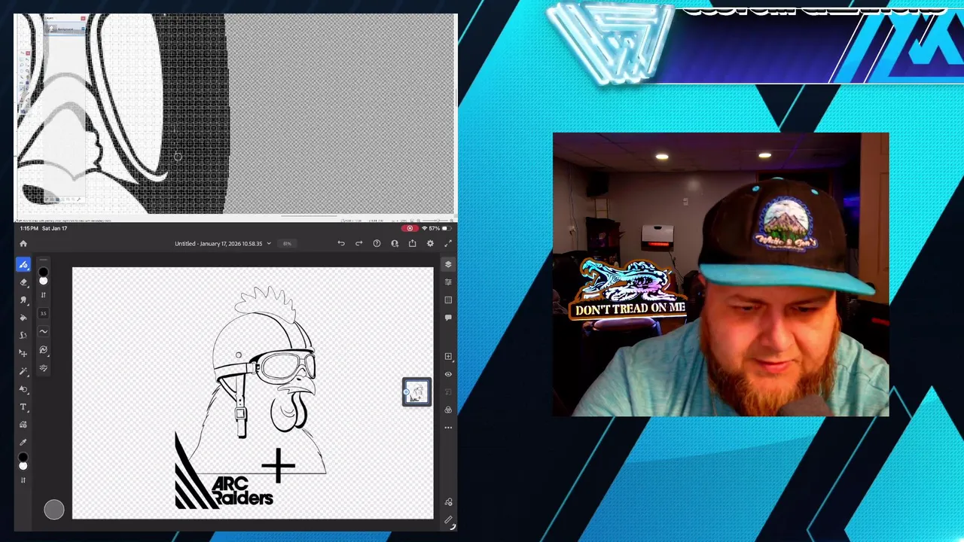Open brush color chip in tool options
The height and width of the screenshot is (542, 964).
tap(43, 273)
